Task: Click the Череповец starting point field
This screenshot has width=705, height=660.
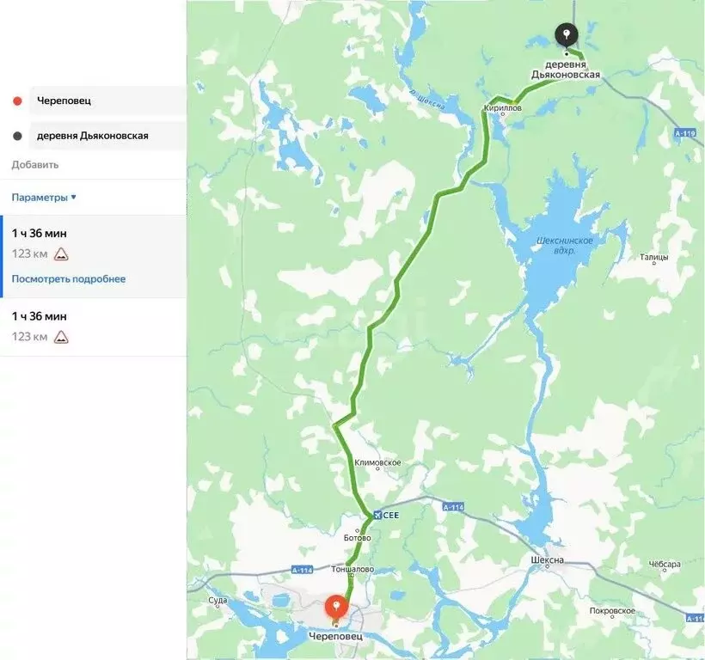Action: [x=108, y=101]
